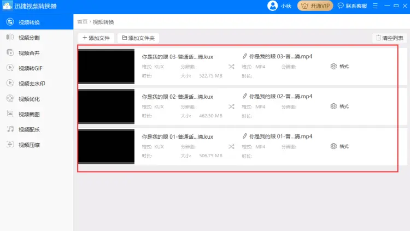Select source name 你是我的眼 02-普通话...清.kux
The image size is (410, 231).
click(178, 97)
